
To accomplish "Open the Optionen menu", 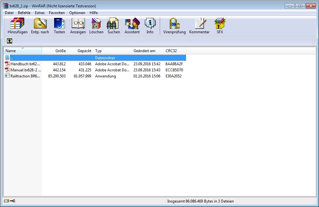I will tap(77, 12).
